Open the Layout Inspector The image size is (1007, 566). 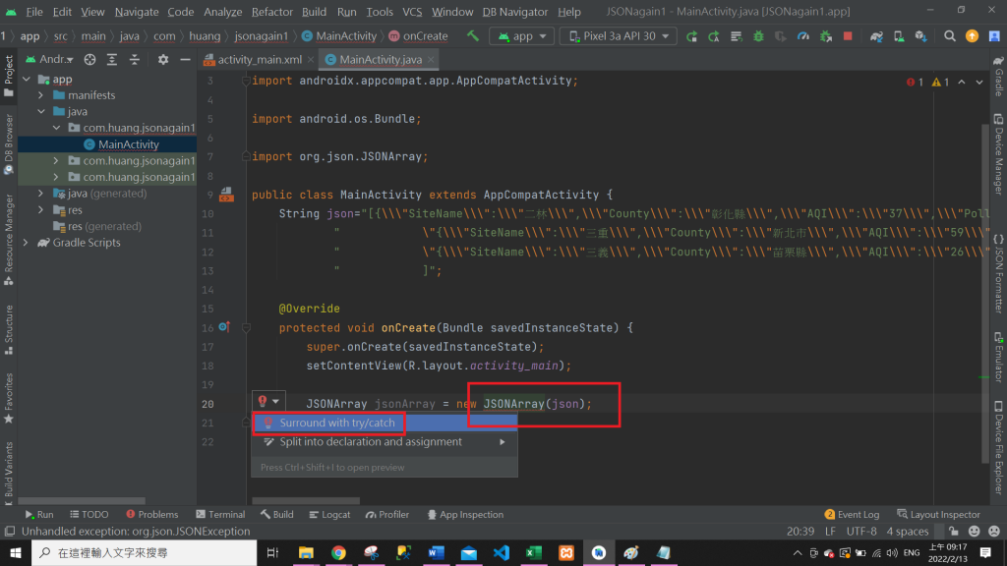pos(938,514)
